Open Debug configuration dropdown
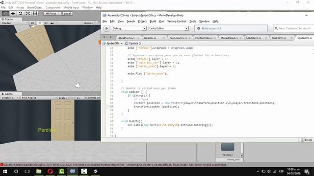314x176 pixels. [129, 28]
